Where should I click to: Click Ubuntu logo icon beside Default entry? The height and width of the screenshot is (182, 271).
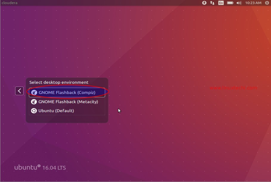34,111
